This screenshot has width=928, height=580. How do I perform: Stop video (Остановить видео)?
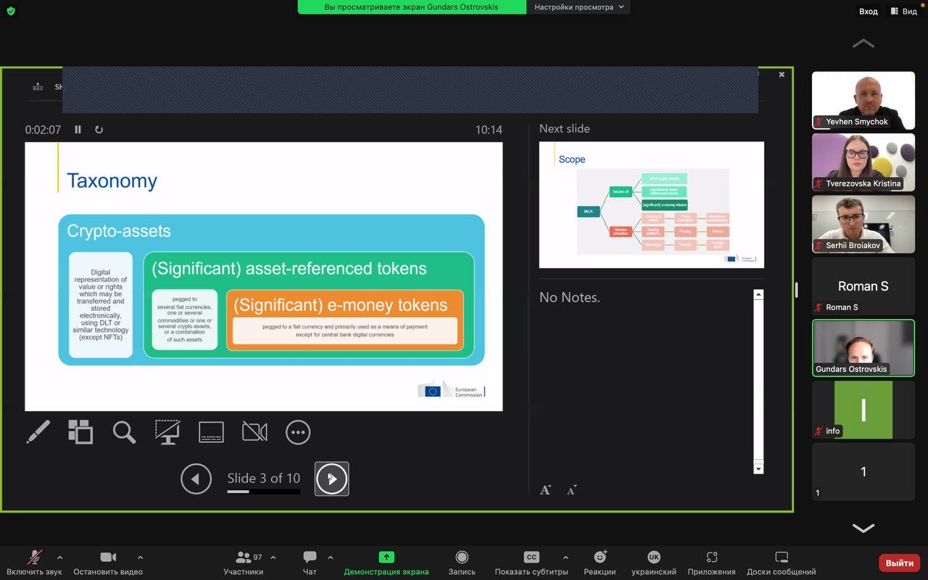[108, 562]
